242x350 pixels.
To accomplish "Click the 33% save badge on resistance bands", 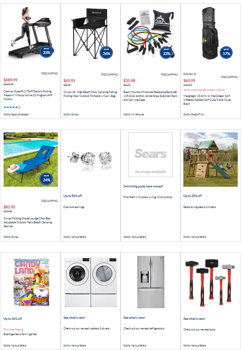I will tap(166, 53).
